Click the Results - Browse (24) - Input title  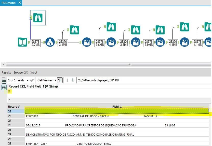pos(19,72)
